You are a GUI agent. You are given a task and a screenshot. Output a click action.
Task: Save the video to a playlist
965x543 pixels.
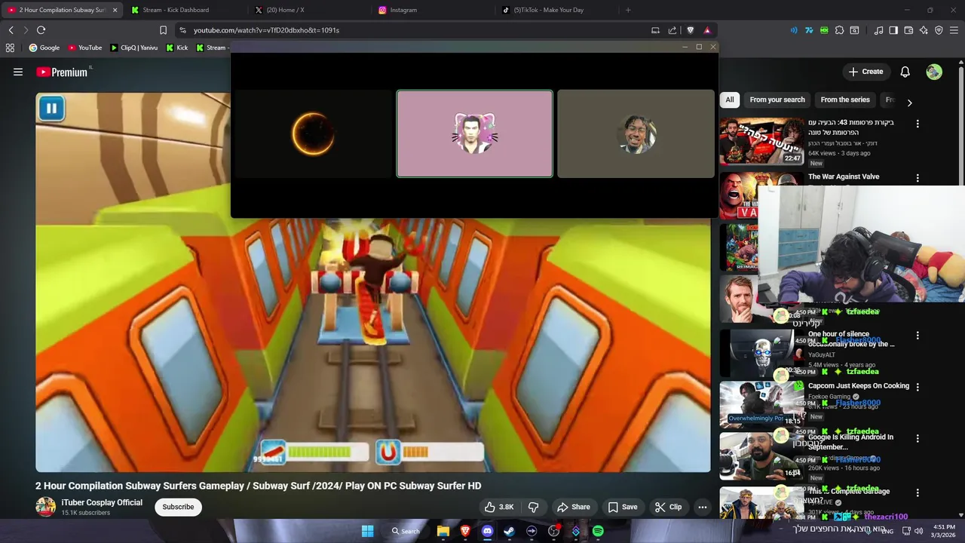pyautogui.click(x=623, y=507)
